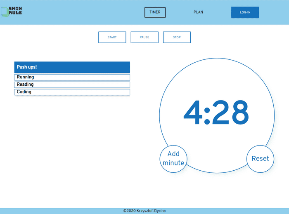Hit the round Reset button
The height and width of the screenshot is (214, 289).
tap(260, 158)
